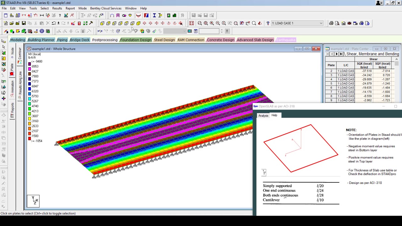Click the globe-shaped icon in third toolbar
This screenshot has width=402, height=226.
(42, 31)
